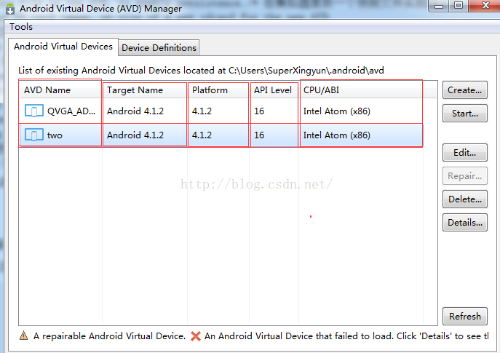Click the device icon for two

[x=34, y=135]
